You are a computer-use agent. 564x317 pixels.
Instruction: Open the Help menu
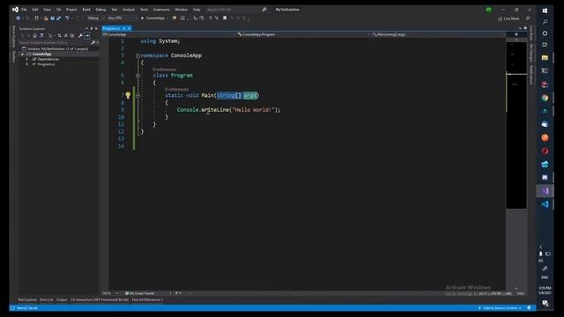point(197,10)
